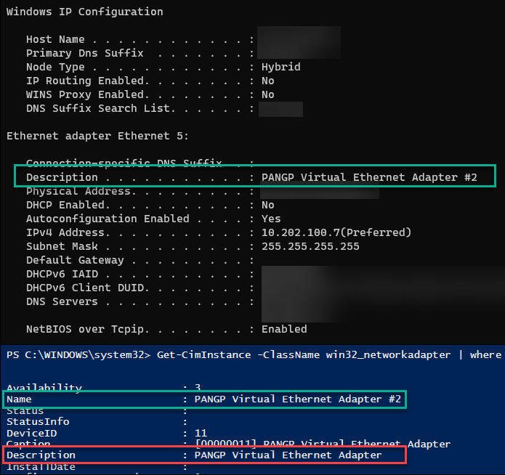The height and width of the screenshot is (475, 505).
Task: Click NetBIOS over Tcpip value 'Enabled'
Action: [x=284, y=329]
